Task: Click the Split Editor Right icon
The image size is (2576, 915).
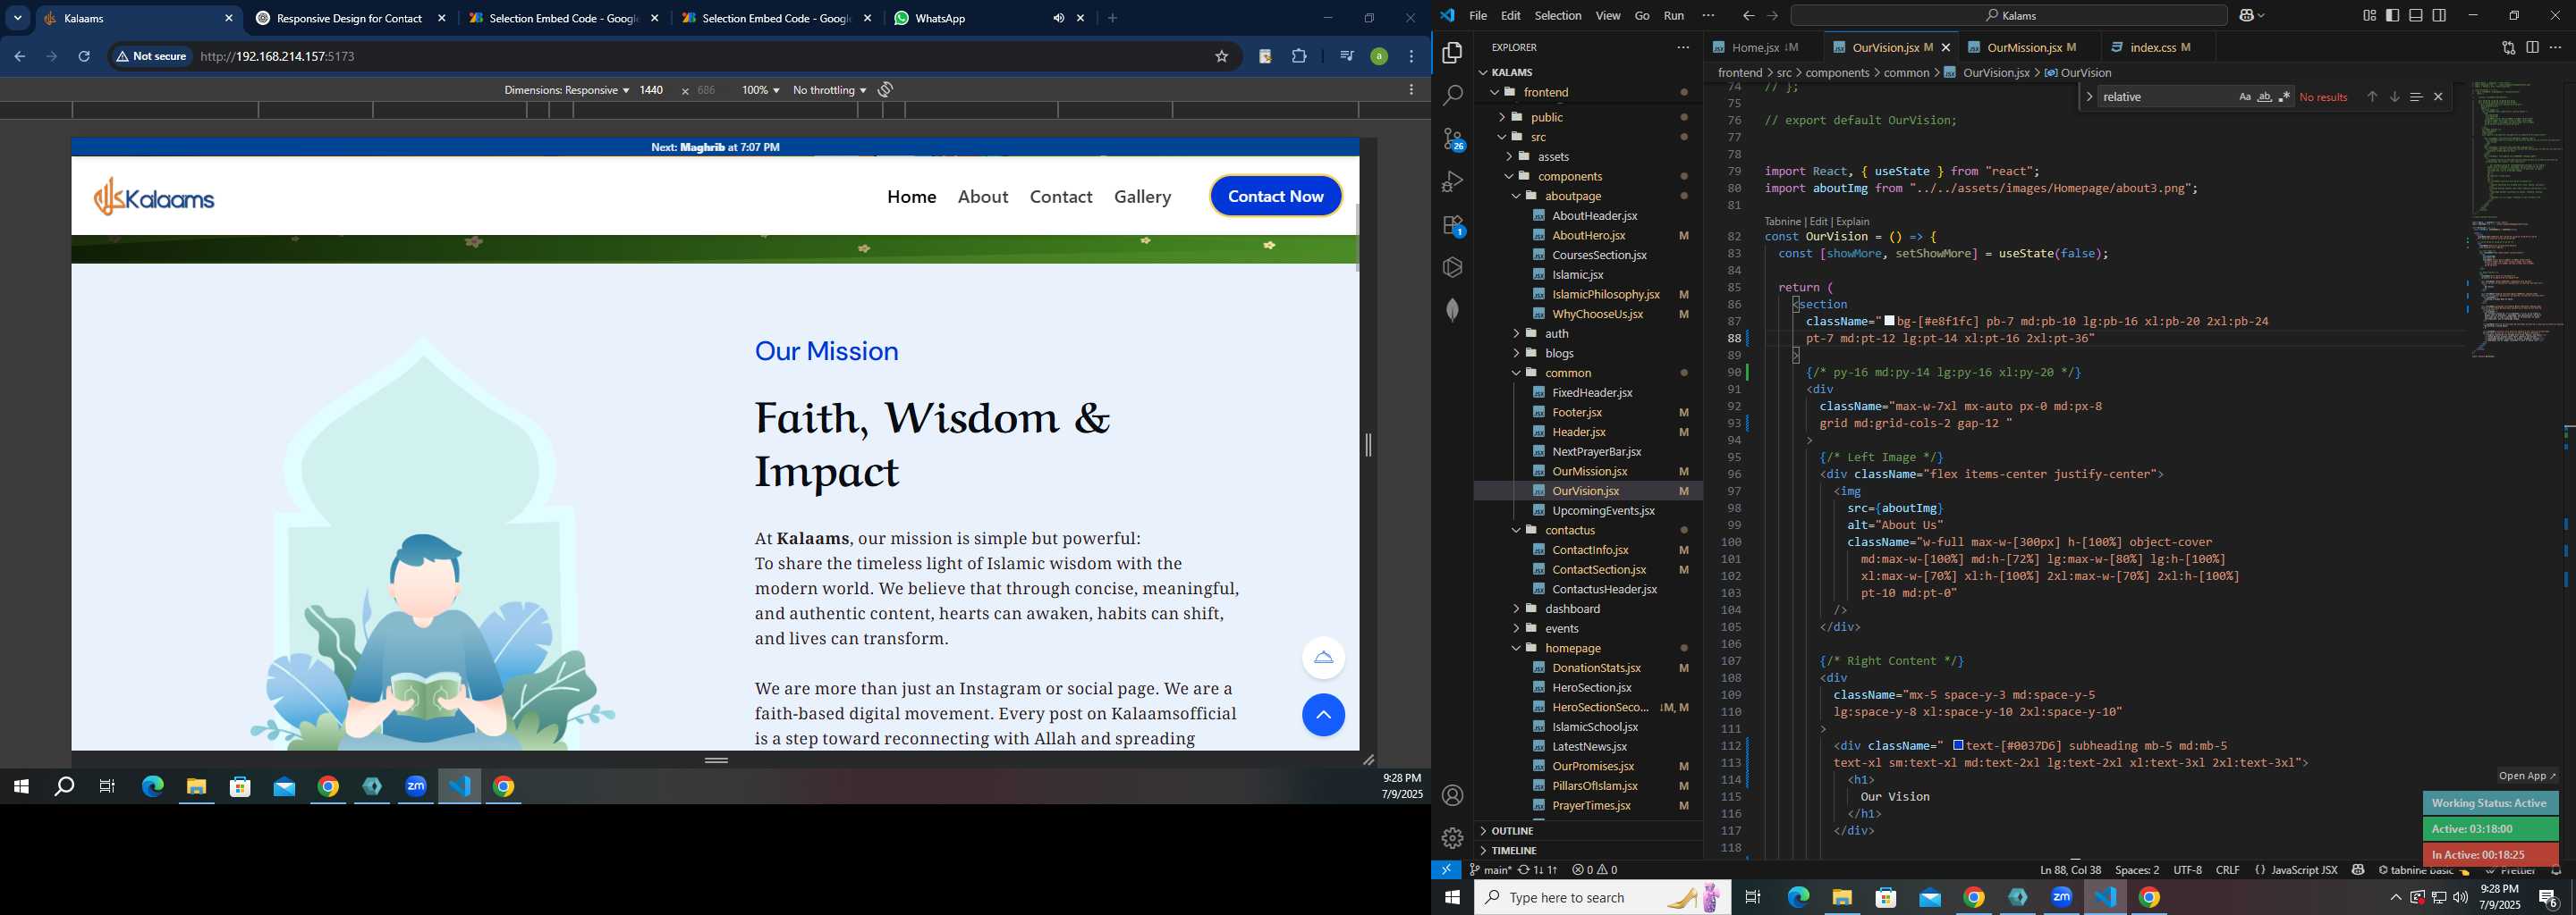Action: pyautogui.click(x=2532, y=48)
